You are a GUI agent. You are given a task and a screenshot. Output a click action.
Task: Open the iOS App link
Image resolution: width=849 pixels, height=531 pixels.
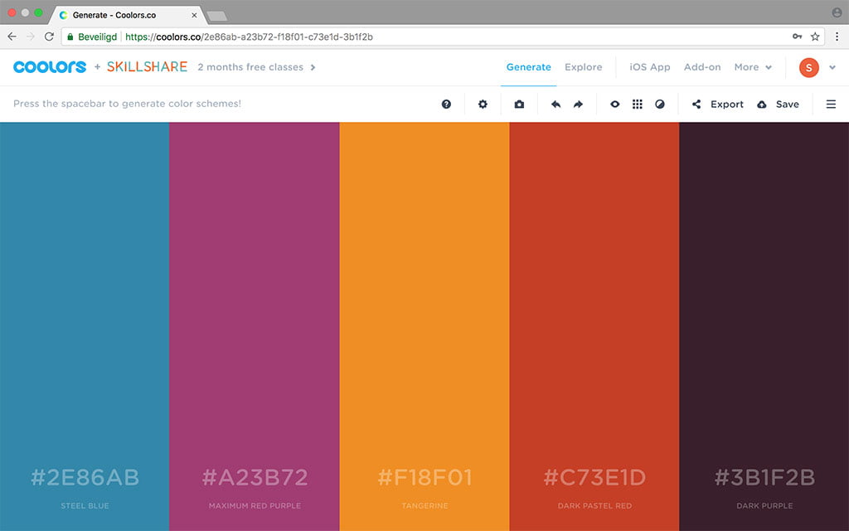[x=649, y=67]
